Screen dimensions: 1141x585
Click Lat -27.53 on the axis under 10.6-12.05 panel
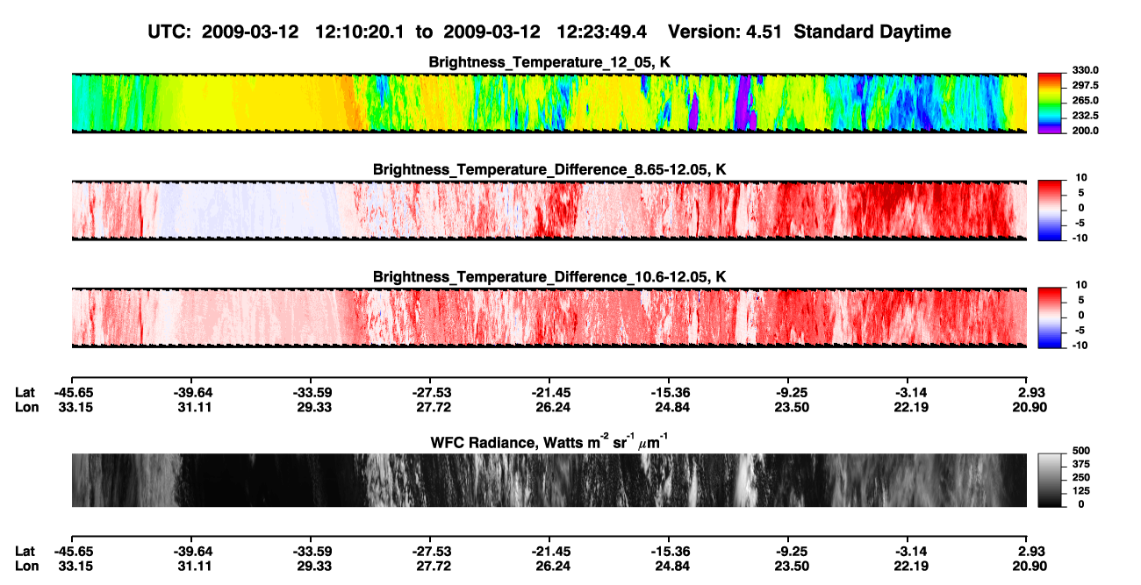coord(431,392)
